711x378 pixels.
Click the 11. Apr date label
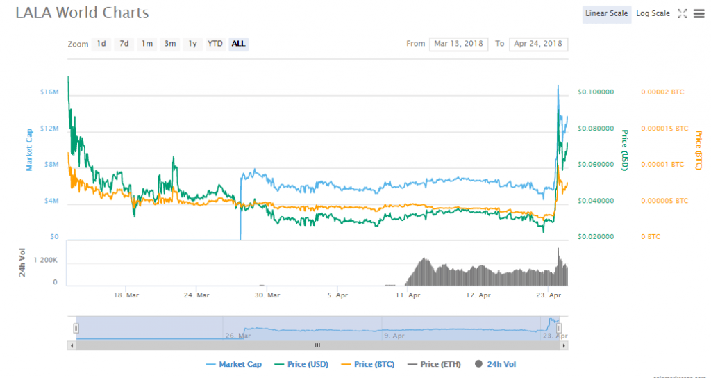pyautogui.click(x=407, y=295)
